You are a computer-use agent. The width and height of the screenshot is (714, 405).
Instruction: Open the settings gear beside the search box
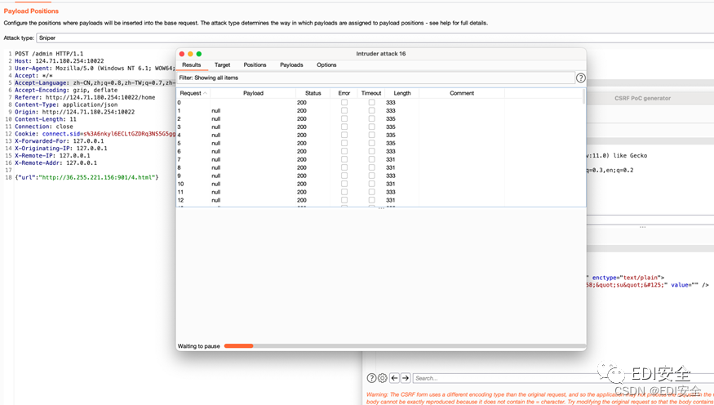click(383, 378)
